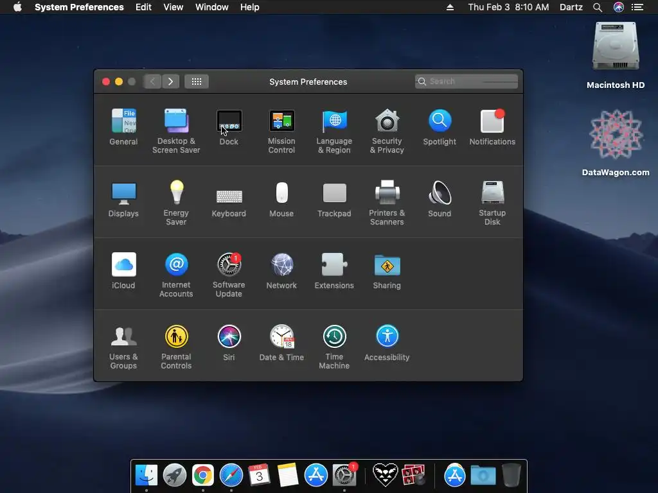This screenshot has height=493, width=658.
Task: Open Spotlight preferences
Action: 440,127
